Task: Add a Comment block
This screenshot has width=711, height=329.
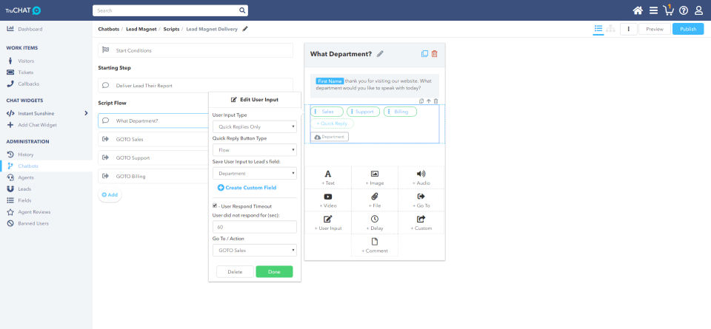Action: [375, 245]
